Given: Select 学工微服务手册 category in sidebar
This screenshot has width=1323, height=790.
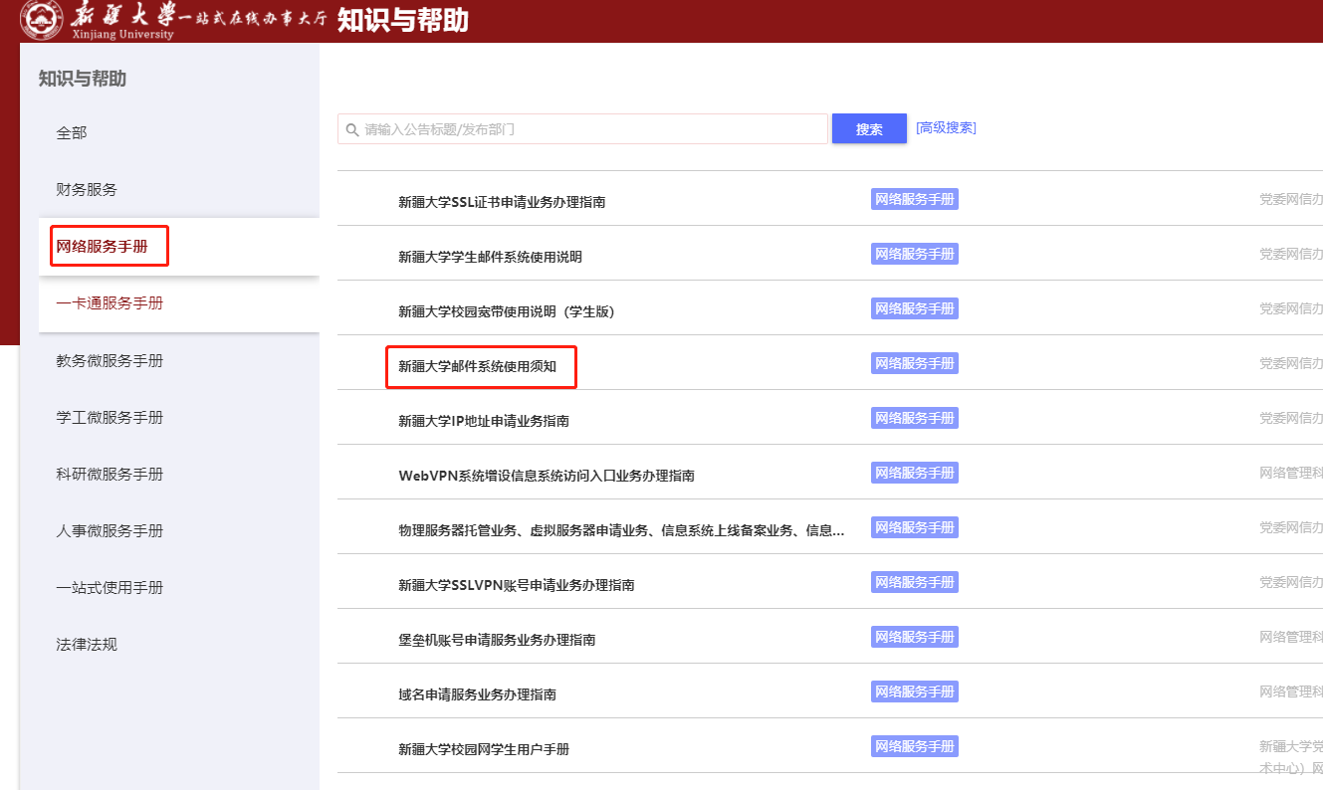Looking at the screenshot, I should [x=110, y=418].
